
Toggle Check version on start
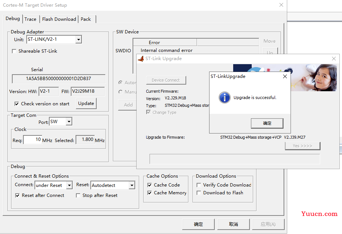coord(17,104)
